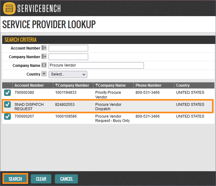Select Procure Vendor Request - Buoy Only name

[113, 119]
